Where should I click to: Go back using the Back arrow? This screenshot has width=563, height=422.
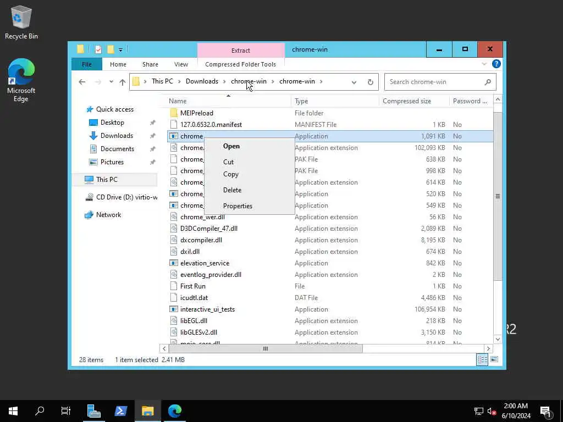[82, 82]
